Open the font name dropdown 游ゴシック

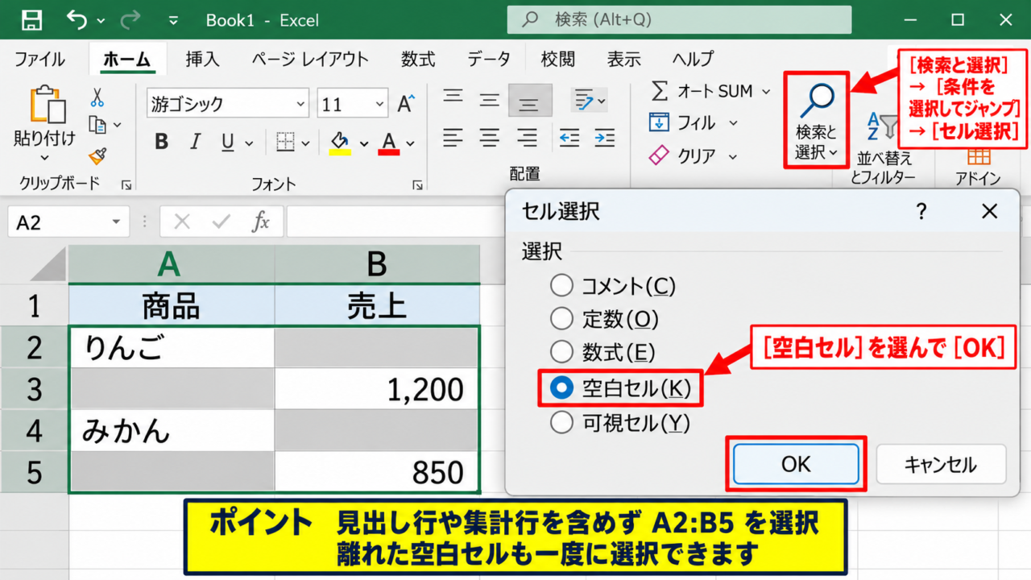pyautogui.click(x=300, y=104)
